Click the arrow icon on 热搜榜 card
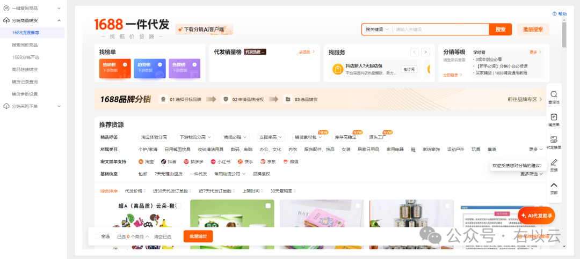 pyautogui.click(x=194, y=65)
